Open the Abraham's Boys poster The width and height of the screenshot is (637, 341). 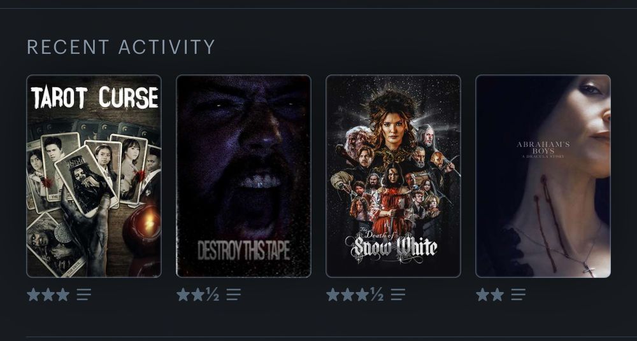tap(543, 176)
